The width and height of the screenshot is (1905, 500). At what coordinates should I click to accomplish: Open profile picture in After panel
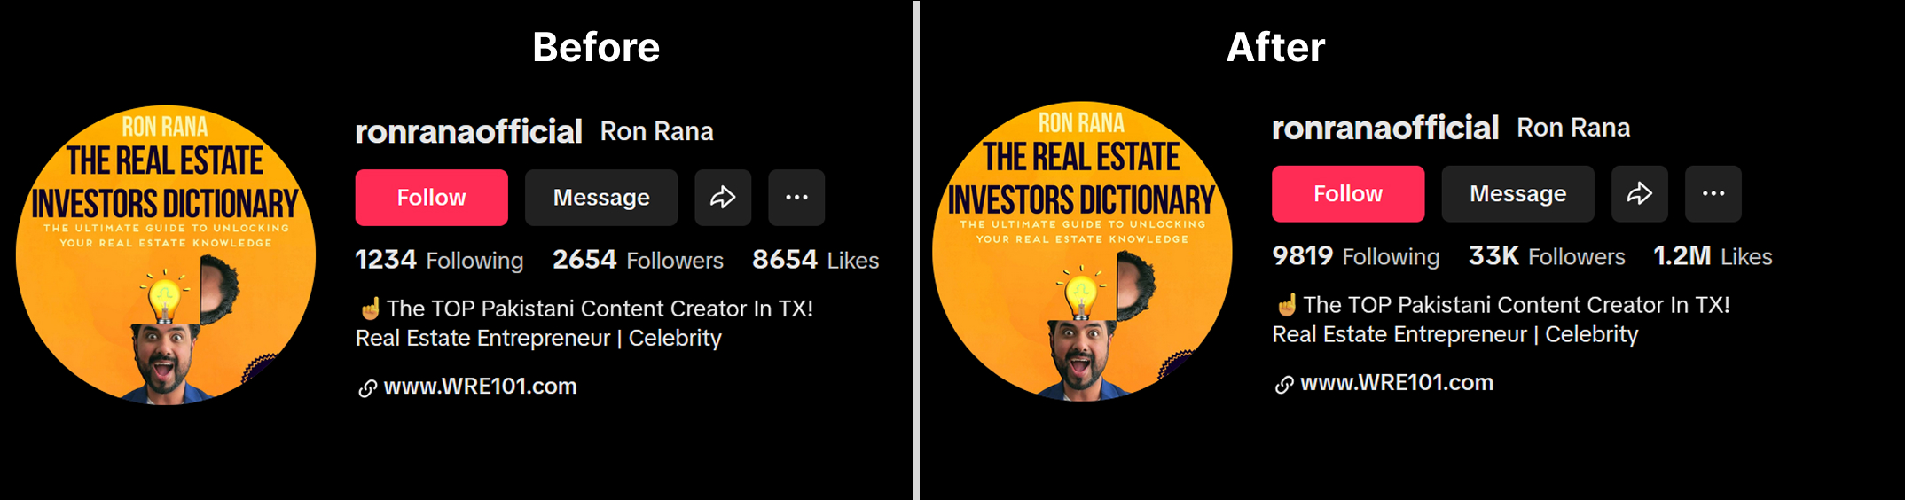click(1082, 252)
